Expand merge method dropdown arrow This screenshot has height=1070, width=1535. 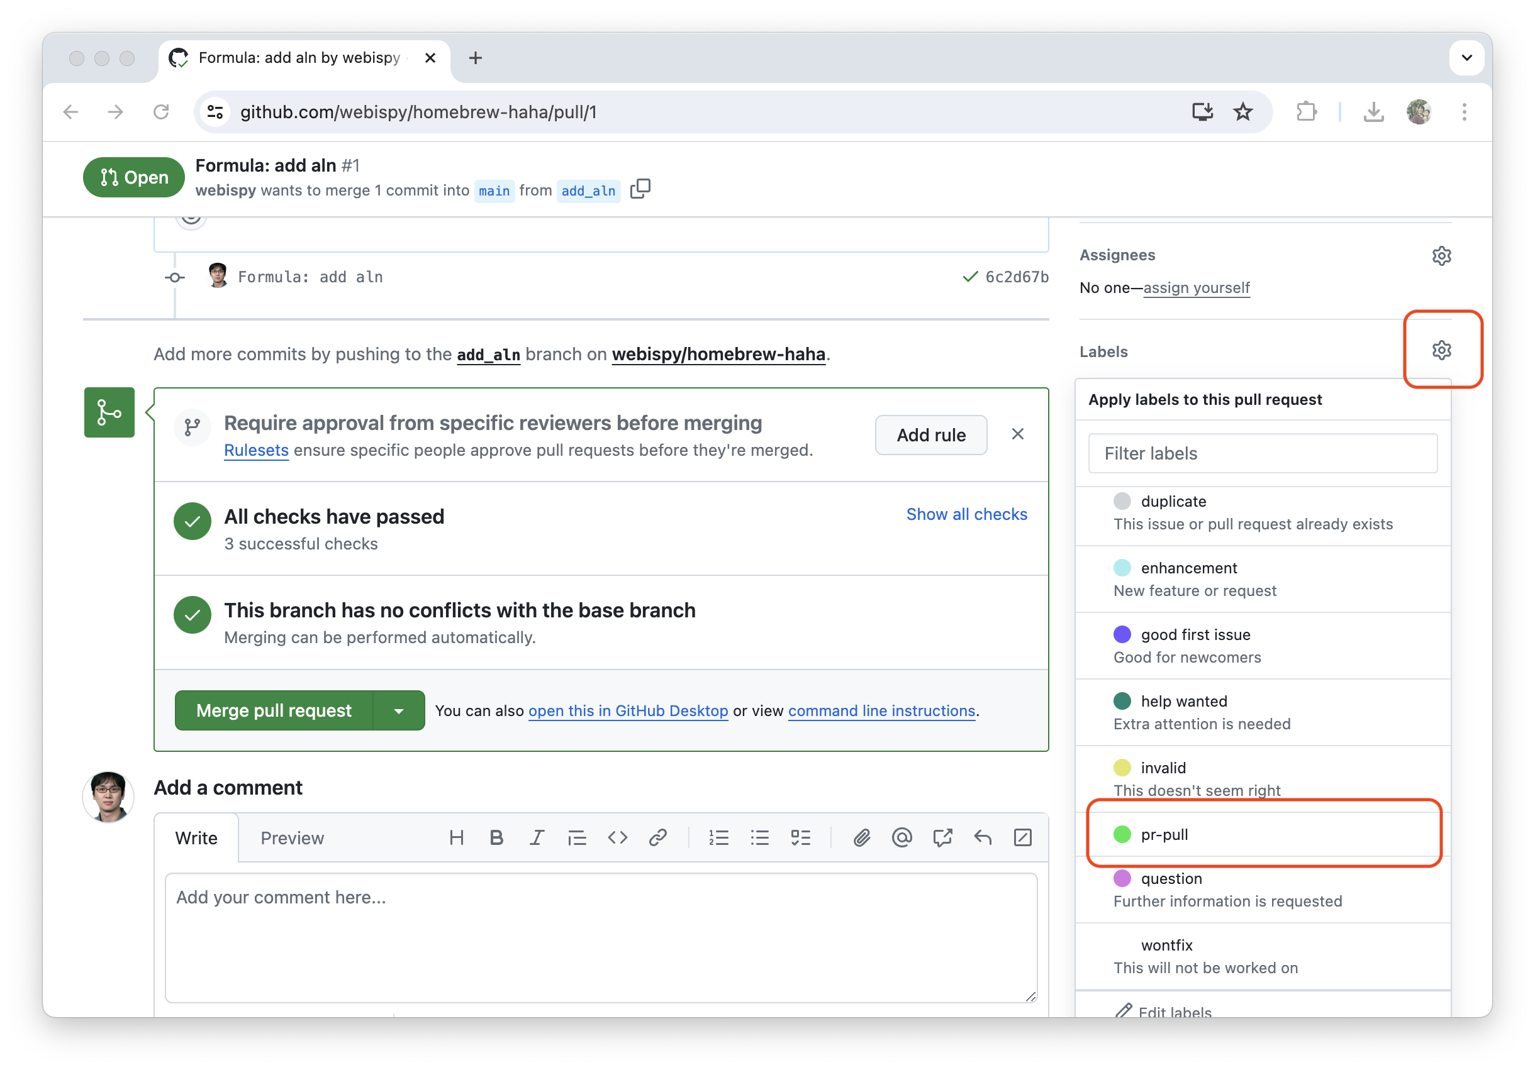pyautogui.click(x=398, y=710)
